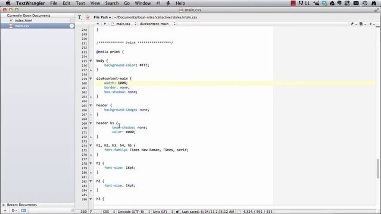Open the Unix (LF) line endings popup
Screen dimensions: 381x214
click(163, 212)
